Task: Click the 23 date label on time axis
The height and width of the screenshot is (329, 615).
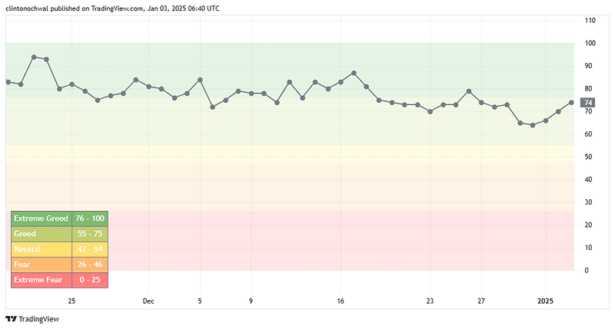Action: [430, 301]
